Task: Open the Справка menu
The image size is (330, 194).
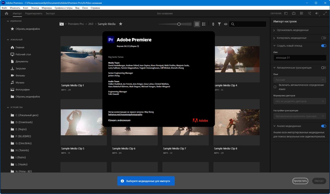Action: 95,8
